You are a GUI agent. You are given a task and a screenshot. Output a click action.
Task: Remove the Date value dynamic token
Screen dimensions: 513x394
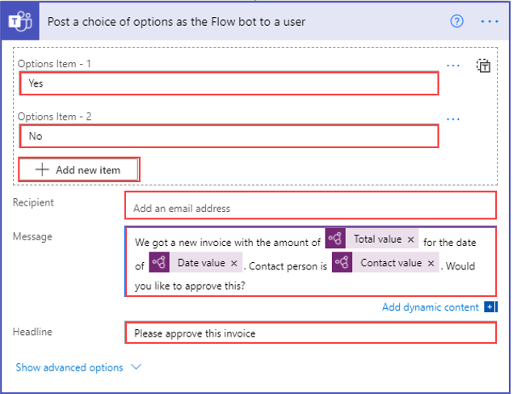(234, 263)
